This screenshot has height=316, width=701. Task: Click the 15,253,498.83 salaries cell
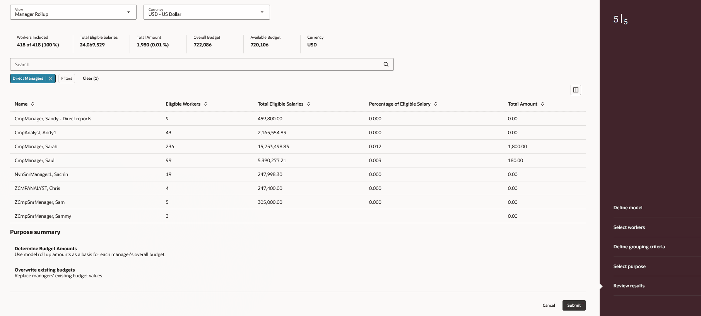pos(273,147)
